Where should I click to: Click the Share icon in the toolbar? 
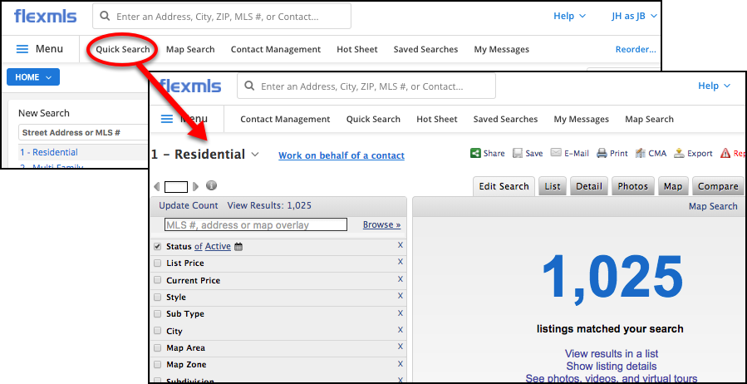475,154
